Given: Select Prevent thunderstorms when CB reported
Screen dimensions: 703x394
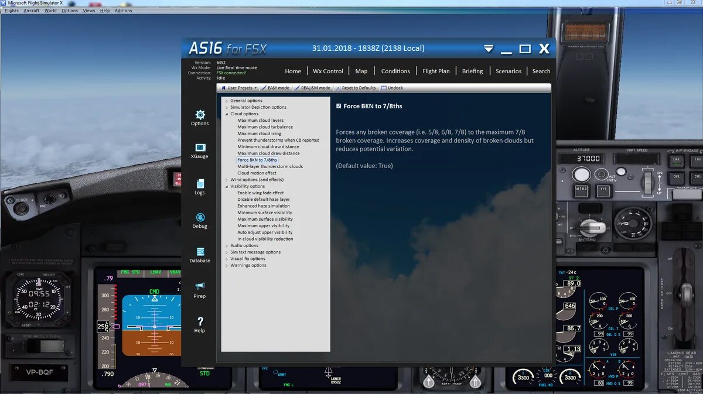Looking at the screenshot, I should [278, 140].
